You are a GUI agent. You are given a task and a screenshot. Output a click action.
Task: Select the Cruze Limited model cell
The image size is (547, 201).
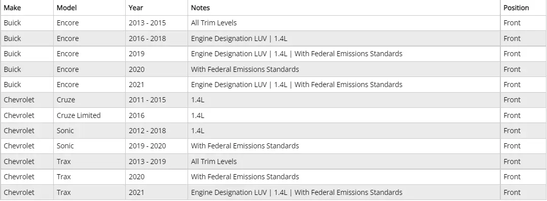pos(89,115)
